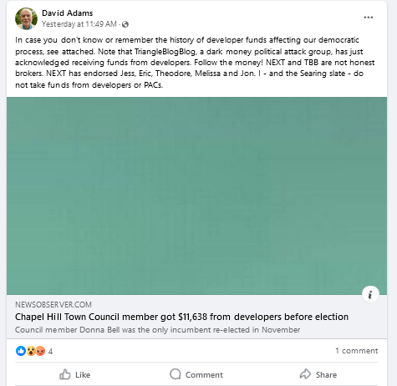The image size is (397, 386).
Task: Click the speech bubble Comment icon
Action: [x=176, y=374]
